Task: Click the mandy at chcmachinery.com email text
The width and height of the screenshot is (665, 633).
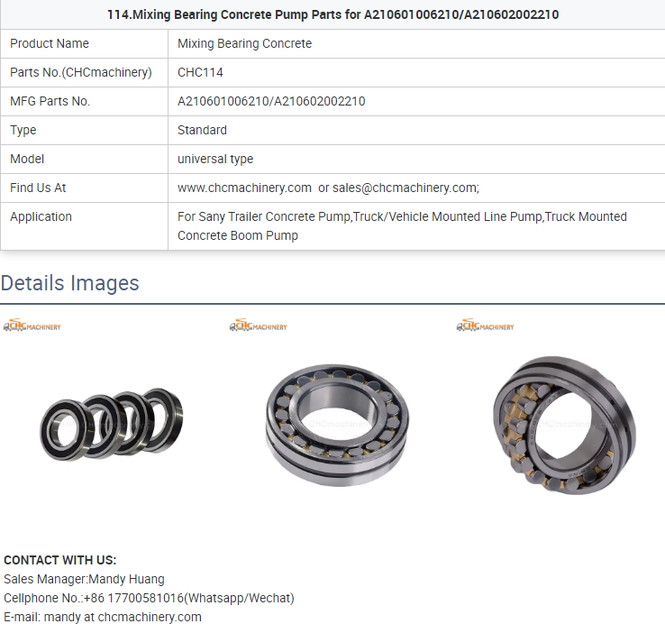Action: point(123,617)
